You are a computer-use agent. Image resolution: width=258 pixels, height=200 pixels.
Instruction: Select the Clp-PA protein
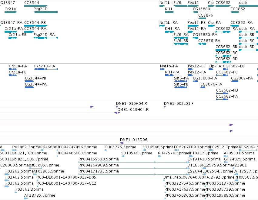click(x=211, y=69)
